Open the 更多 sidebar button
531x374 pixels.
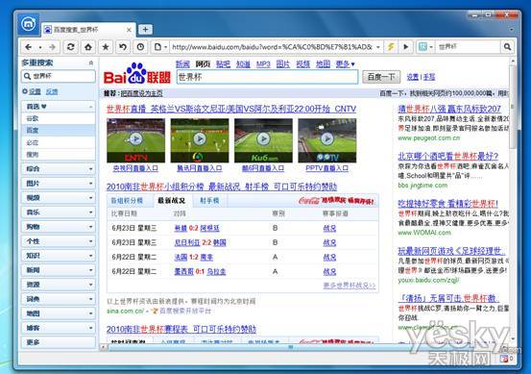tap(59, 342)
